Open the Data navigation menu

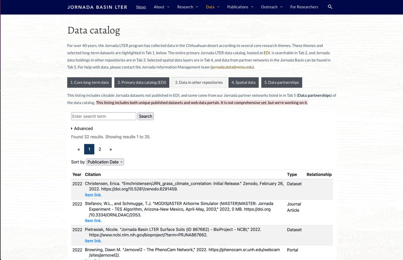(x=212, y=7)
